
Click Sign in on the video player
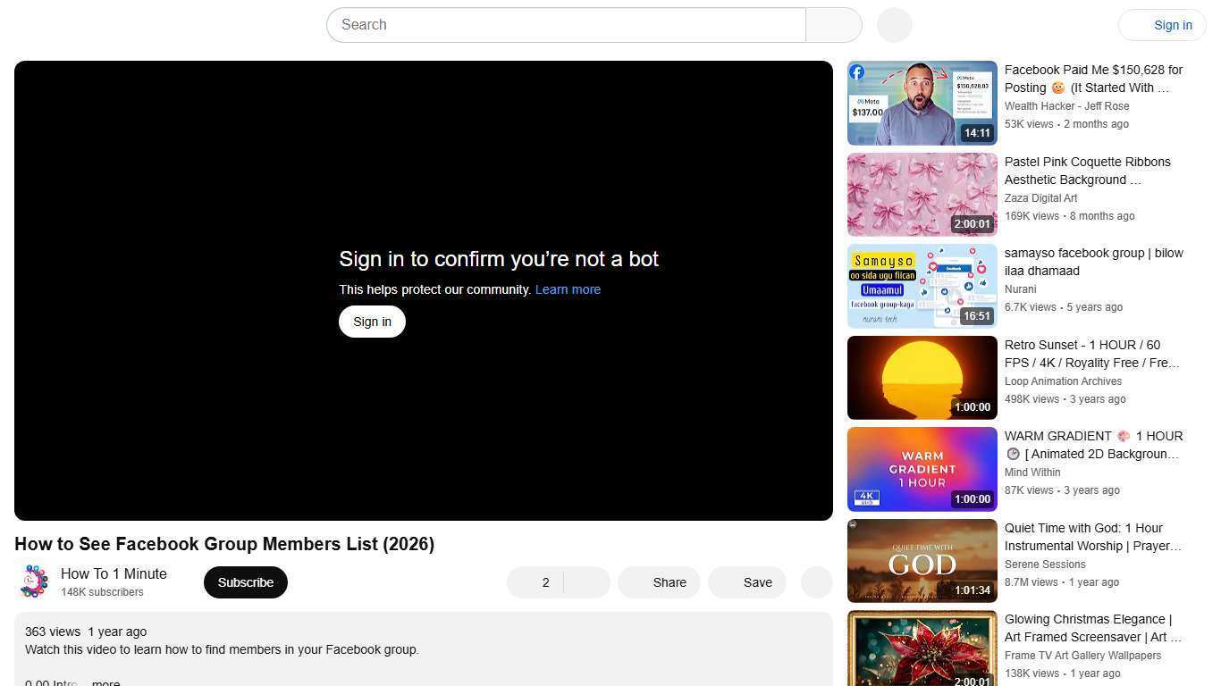tap(372, 321)
